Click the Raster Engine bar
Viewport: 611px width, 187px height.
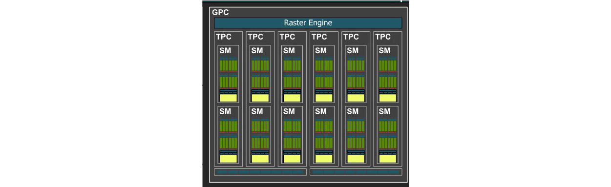coord(308,23)
